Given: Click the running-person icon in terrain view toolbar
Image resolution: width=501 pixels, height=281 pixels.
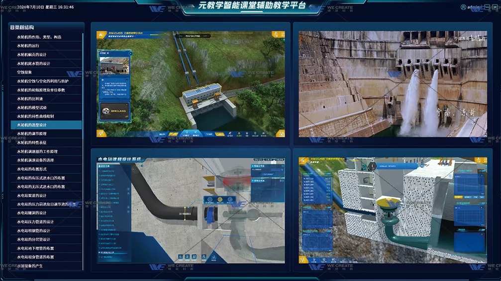Looking at the screenshot, I should click(x=230, y=134).
